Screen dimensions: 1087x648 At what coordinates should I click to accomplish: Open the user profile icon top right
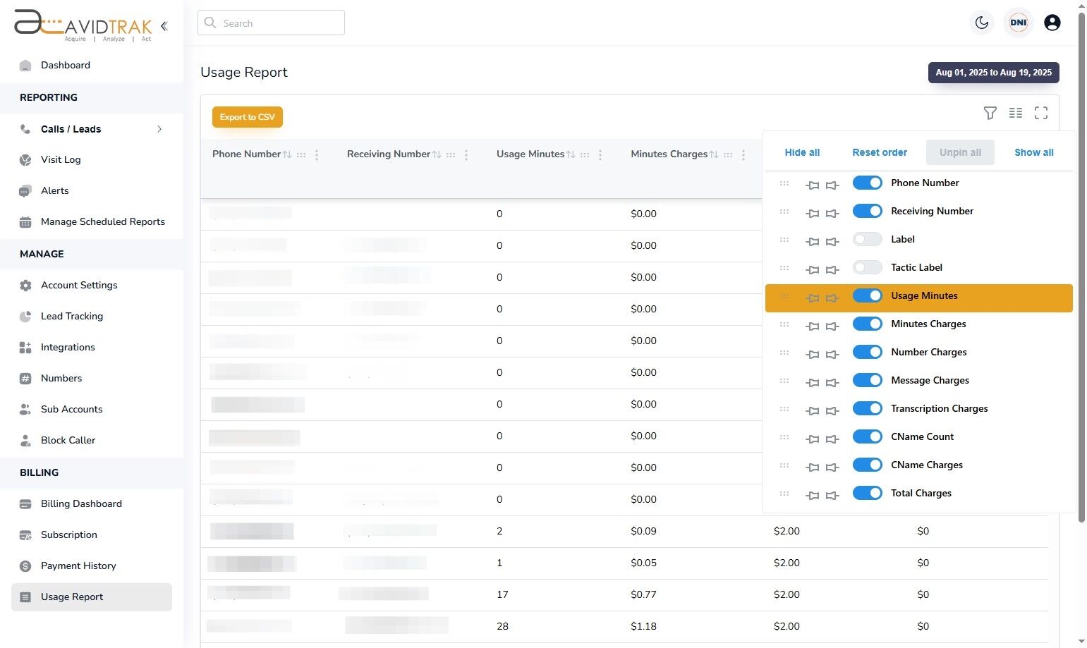(1052, 23)
